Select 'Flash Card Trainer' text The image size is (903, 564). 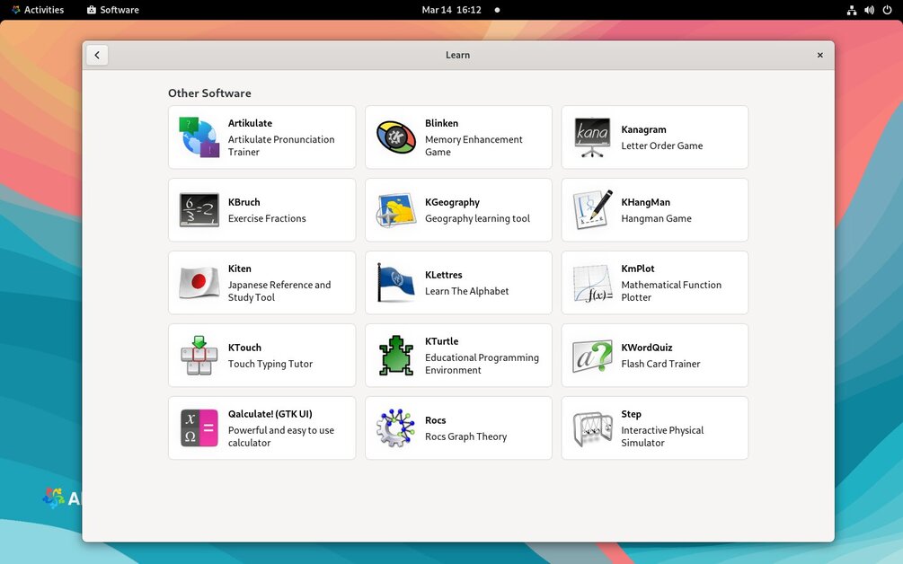tap(660, 364)
